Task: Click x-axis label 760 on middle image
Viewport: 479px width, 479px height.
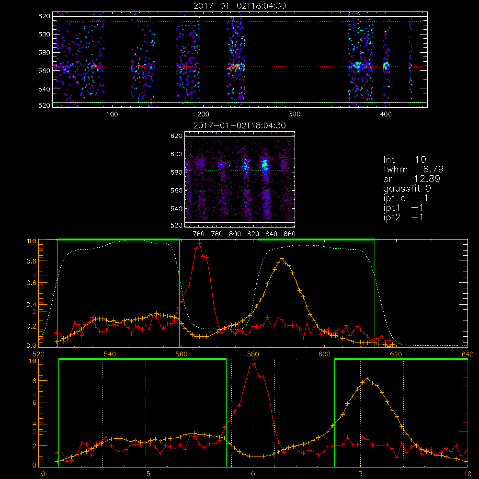Action: 199,234
